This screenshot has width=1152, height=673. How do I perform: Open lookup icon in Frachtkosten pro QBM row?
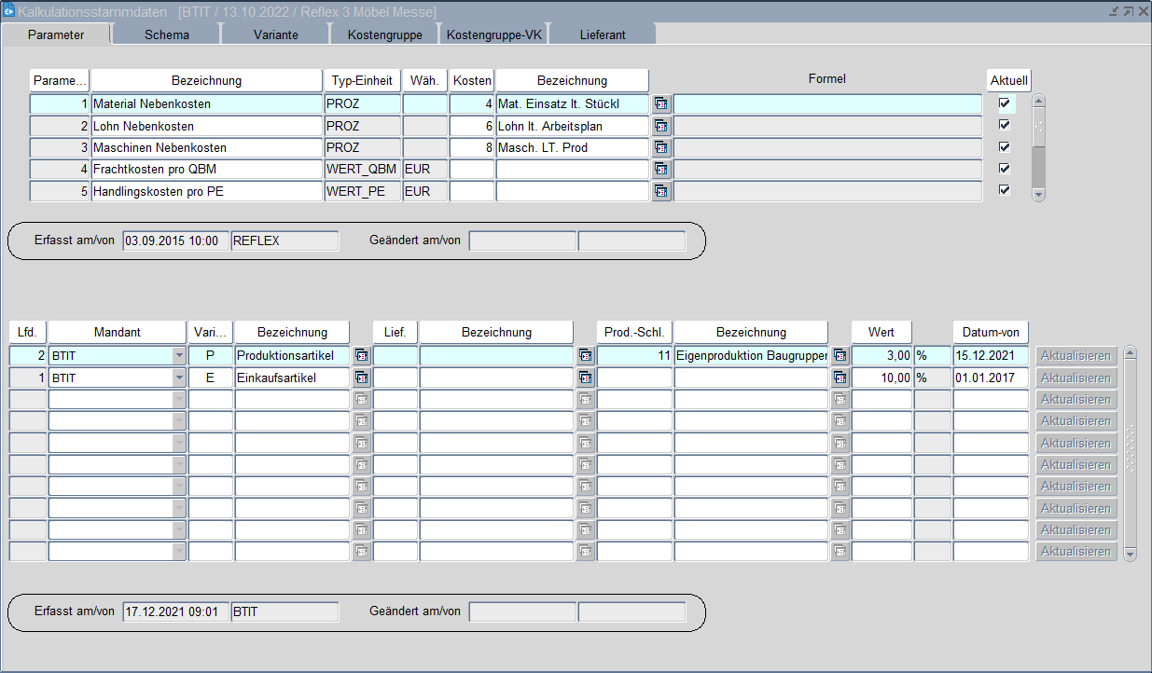point(661,170)
